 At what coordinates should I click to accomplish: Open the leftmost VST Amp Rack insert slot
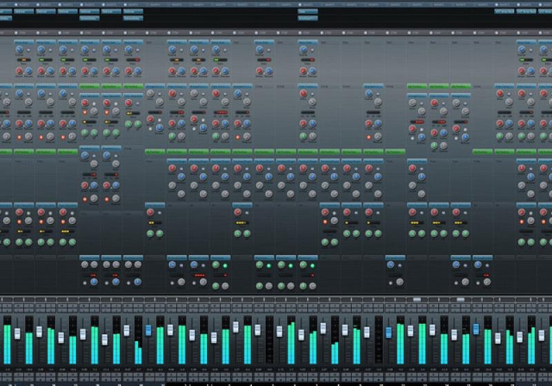(504, 12)
